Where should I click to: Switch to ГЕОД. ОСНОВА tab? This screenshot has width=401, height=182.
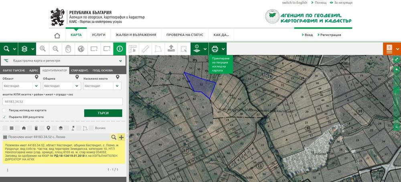103,71
